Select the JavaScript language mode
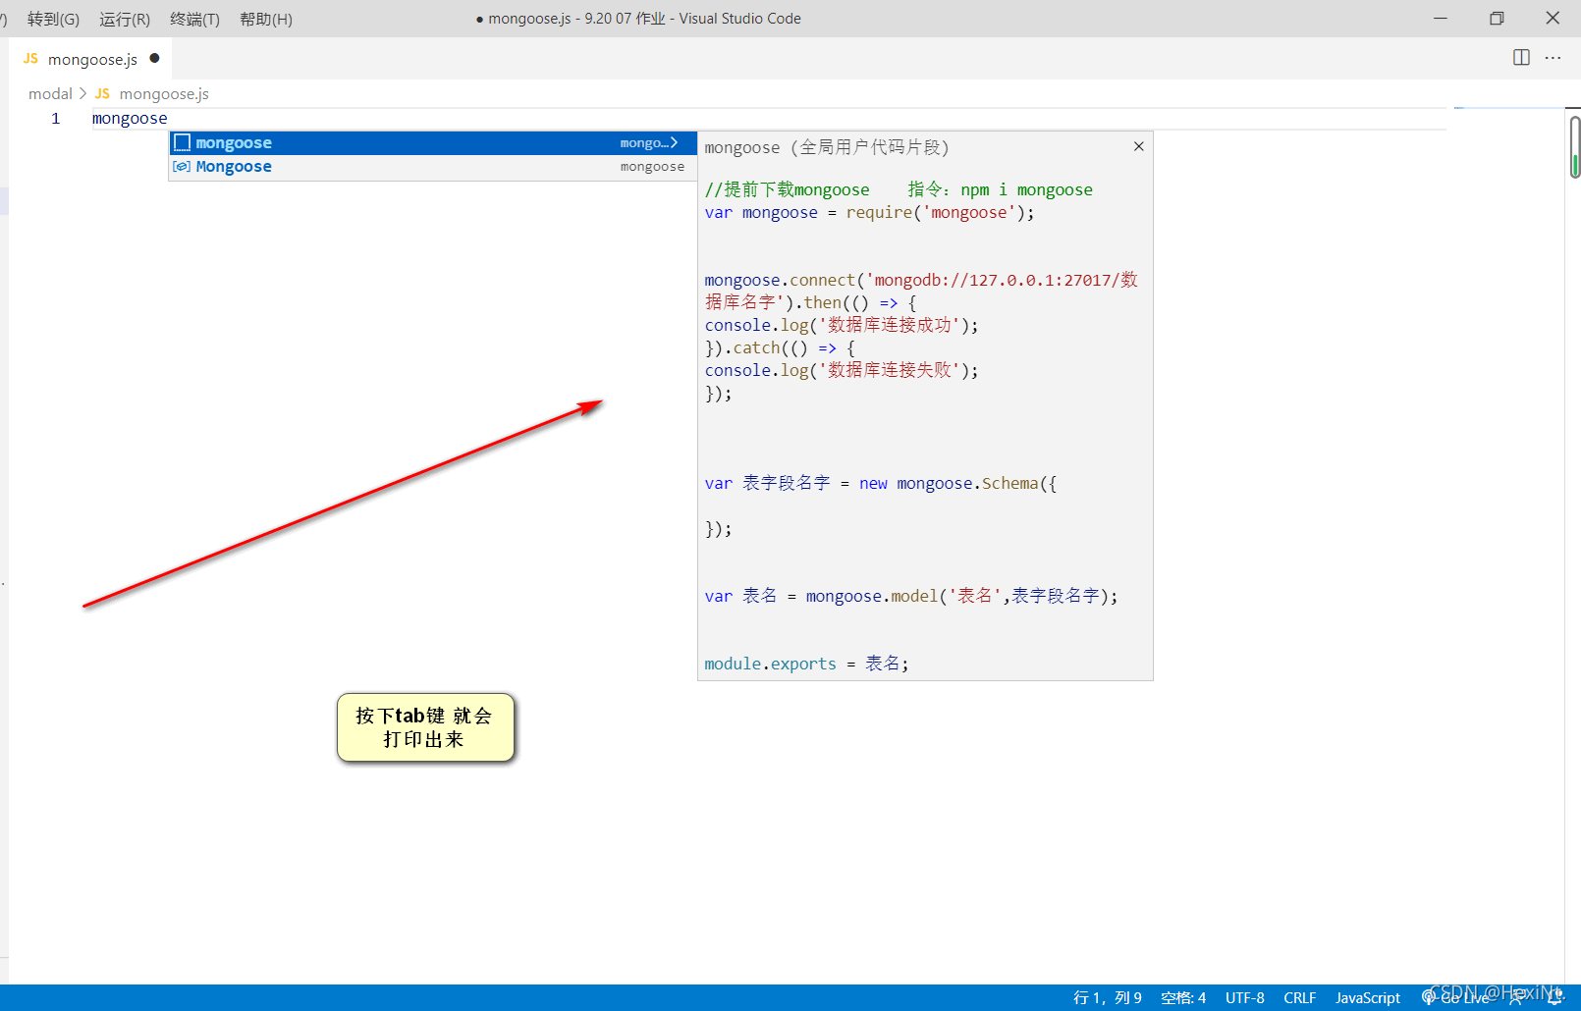This screenshot has height=1011, width=1581. 1368,997
